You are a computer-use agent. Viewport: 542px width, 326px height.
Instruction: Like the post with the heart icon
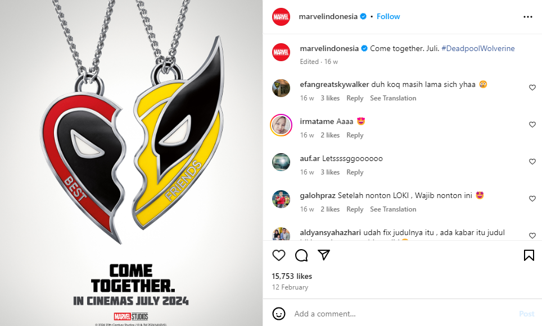(x=279, y=255)
